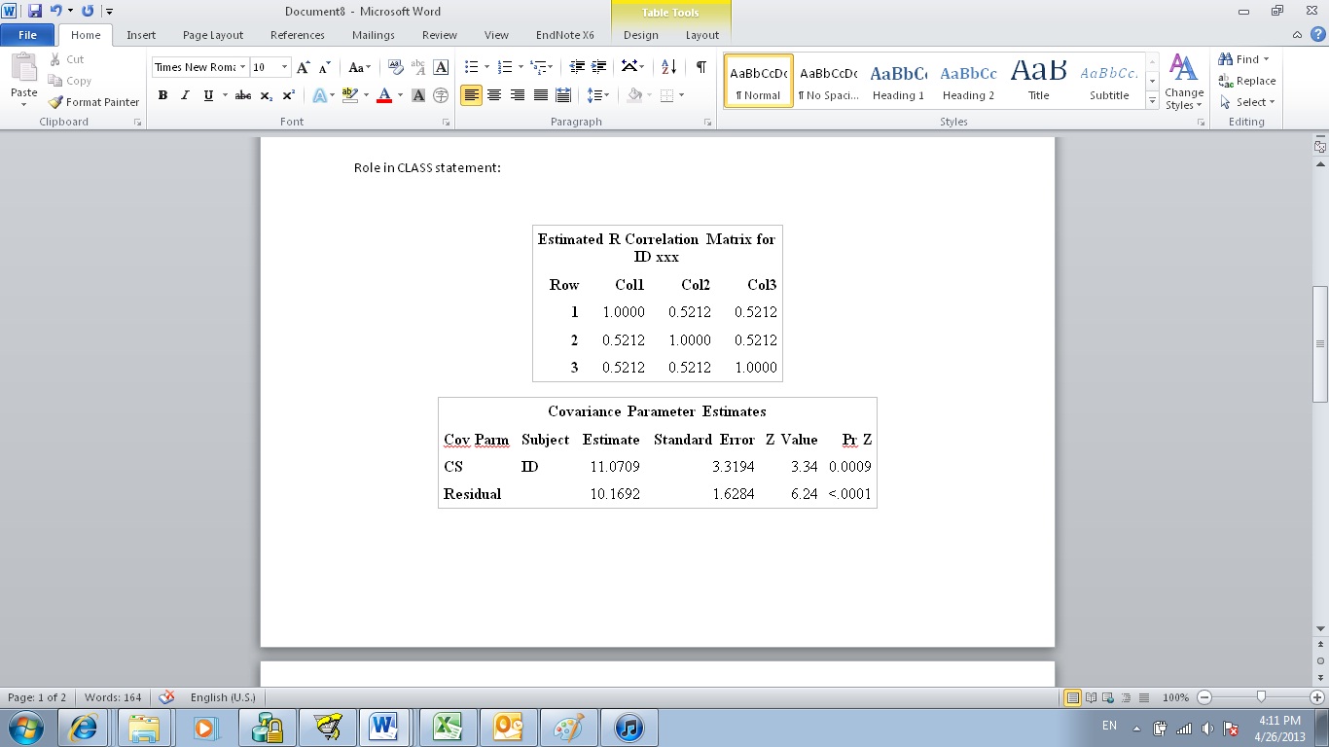Select the Strikethrough formatting icon
The width and height of the screenshot is (1329, 747).
click(x=239, y=95)
